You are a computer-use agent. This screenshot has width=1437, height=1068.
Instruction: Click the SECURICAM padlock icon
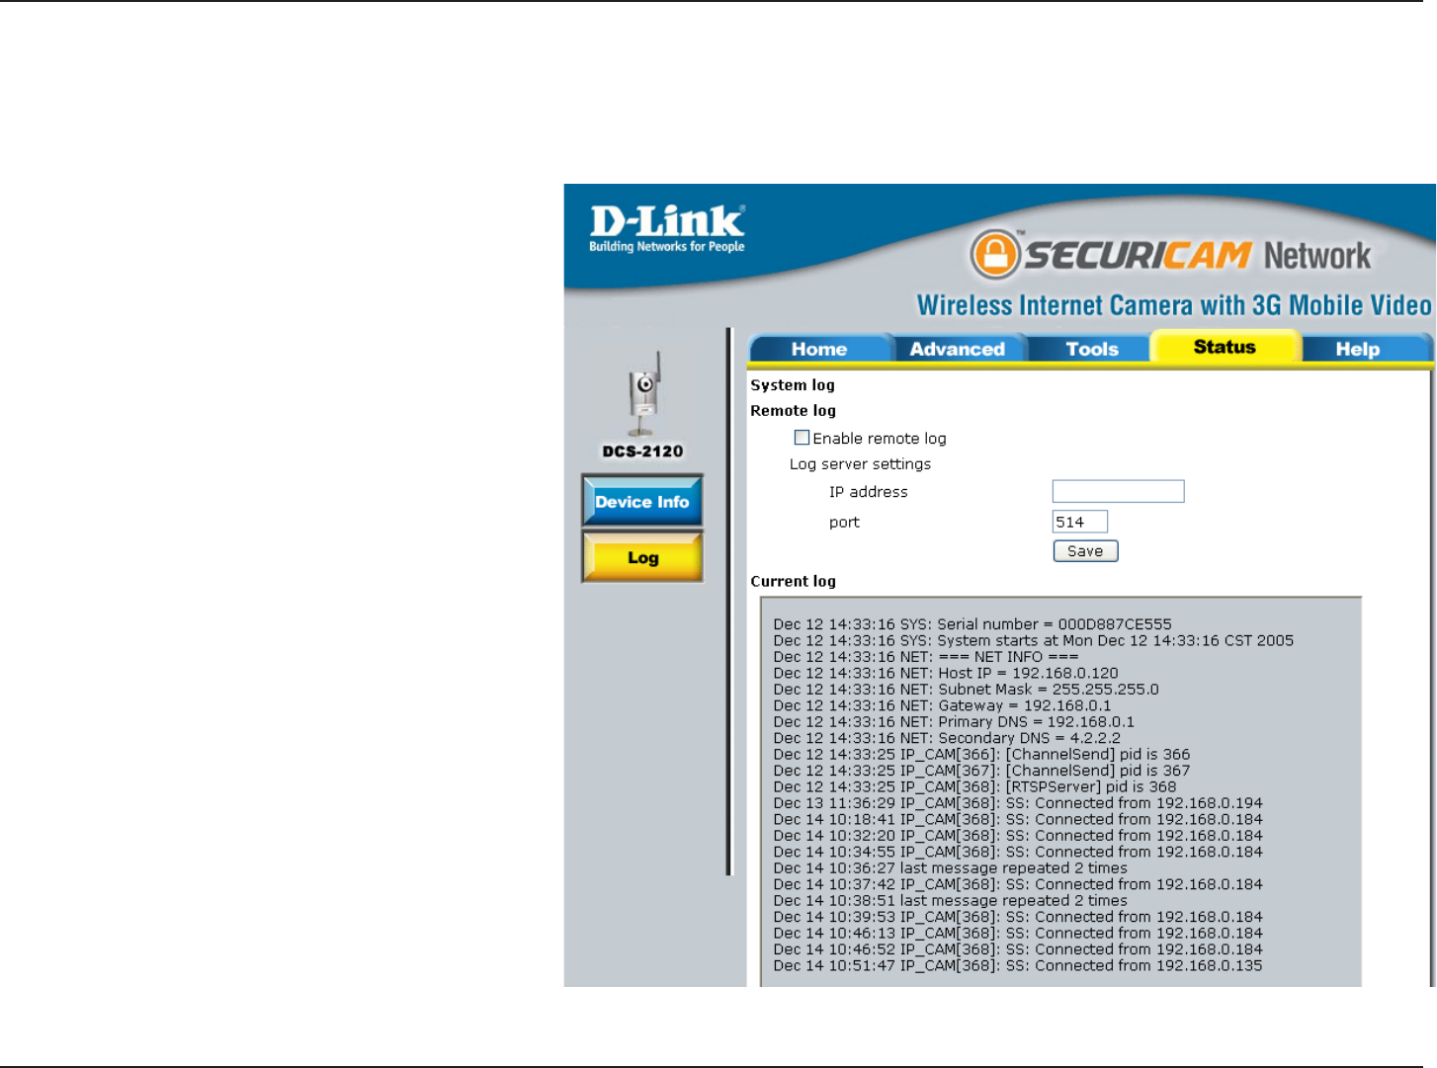(x=994, y=255)
